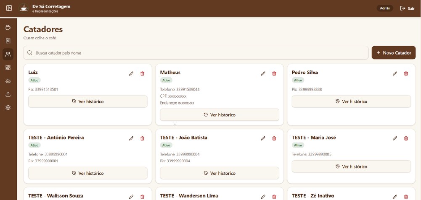The image size is (421, 200).
Task: Open the coffee cup sidebar section
Action: (8, 28)
